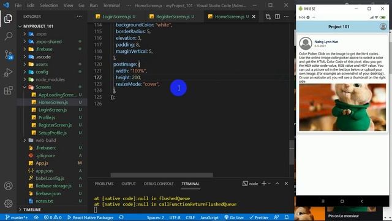Viewport: 392px width, 221px height.
Task: Open Explorer panel more actions ellipsis
Action: pyautogui.click(x=79, y=17)
